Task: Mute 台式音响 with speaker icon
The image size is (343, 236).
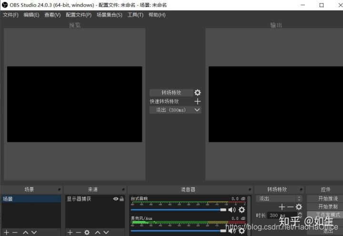Action: coord(232,209)
